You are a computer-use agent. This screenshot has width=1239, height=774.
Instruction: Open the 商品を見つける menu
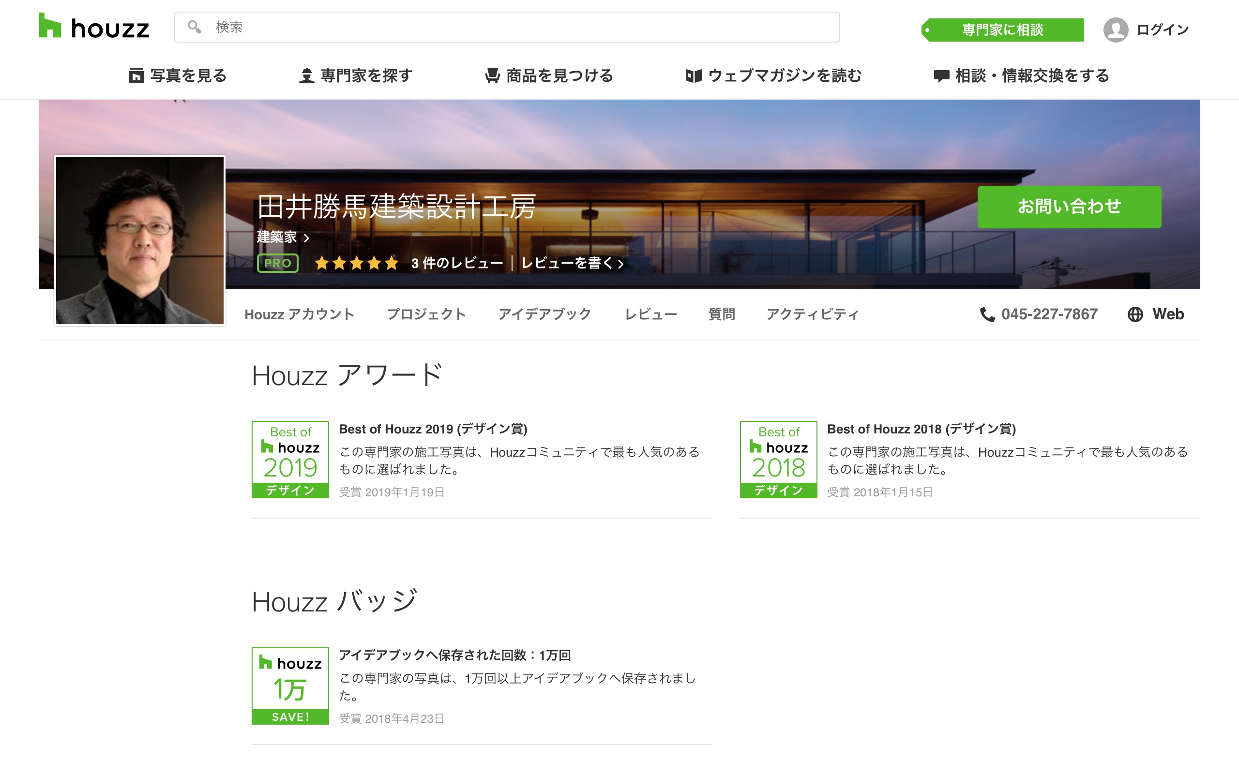pyautogui.click(x=549, y=76)
